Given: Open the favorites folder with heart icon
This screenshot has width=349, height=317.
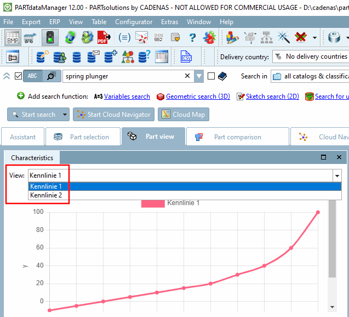Looking at the screenshot, I should [175, 37].
